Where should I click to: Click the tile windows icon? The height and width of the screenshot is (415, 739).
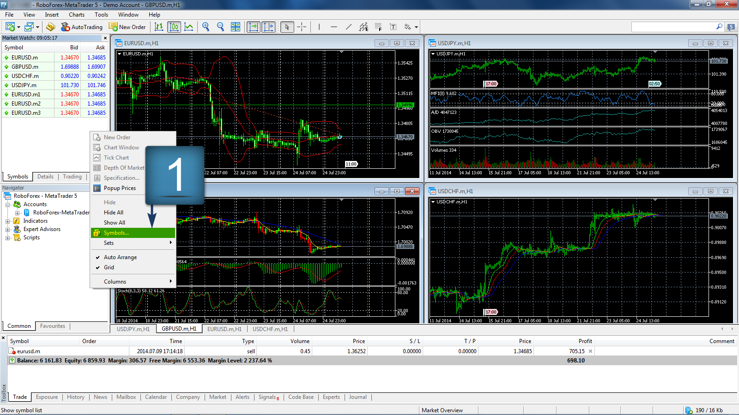coord(236,27)
